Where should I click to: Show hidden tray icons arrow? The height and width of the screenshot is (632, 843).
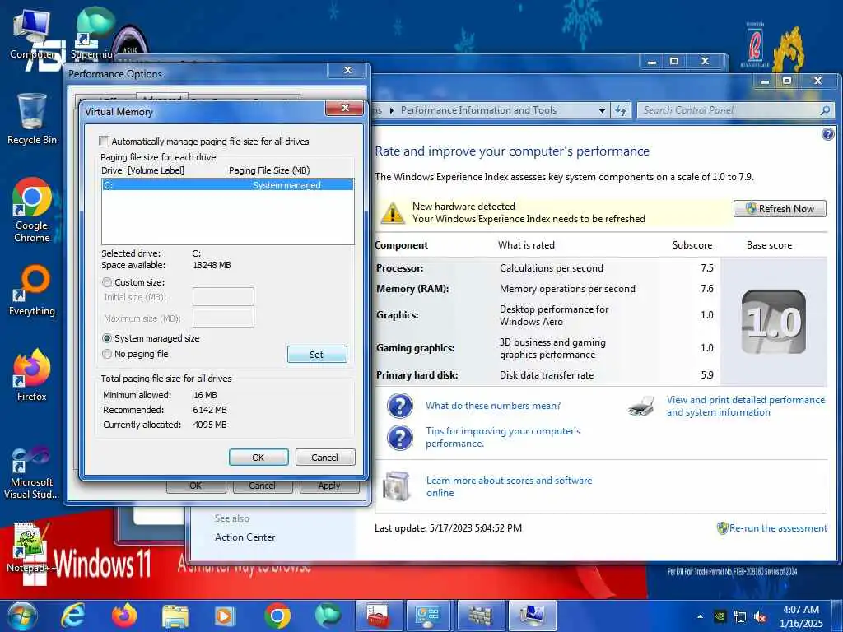(700, 616)
